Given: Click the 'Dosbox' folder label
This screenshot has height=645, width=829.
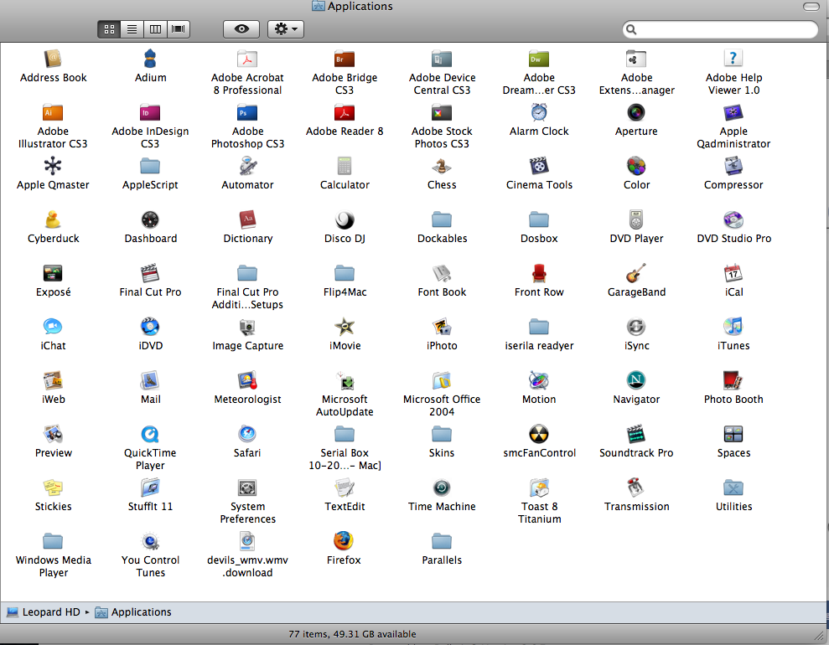Looking at the screenshot, I should pyautogui.click(x=539, y=238).
